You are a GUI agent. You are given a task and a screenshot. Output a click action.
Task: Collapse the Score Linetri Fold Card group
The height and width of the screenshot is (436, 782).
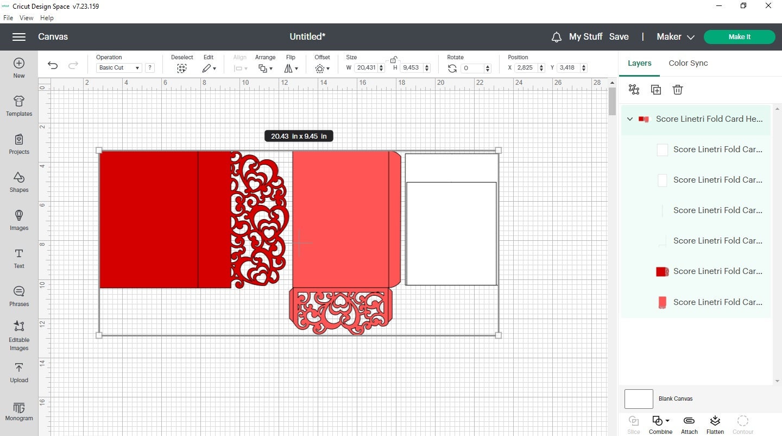[x=630, y=119]
